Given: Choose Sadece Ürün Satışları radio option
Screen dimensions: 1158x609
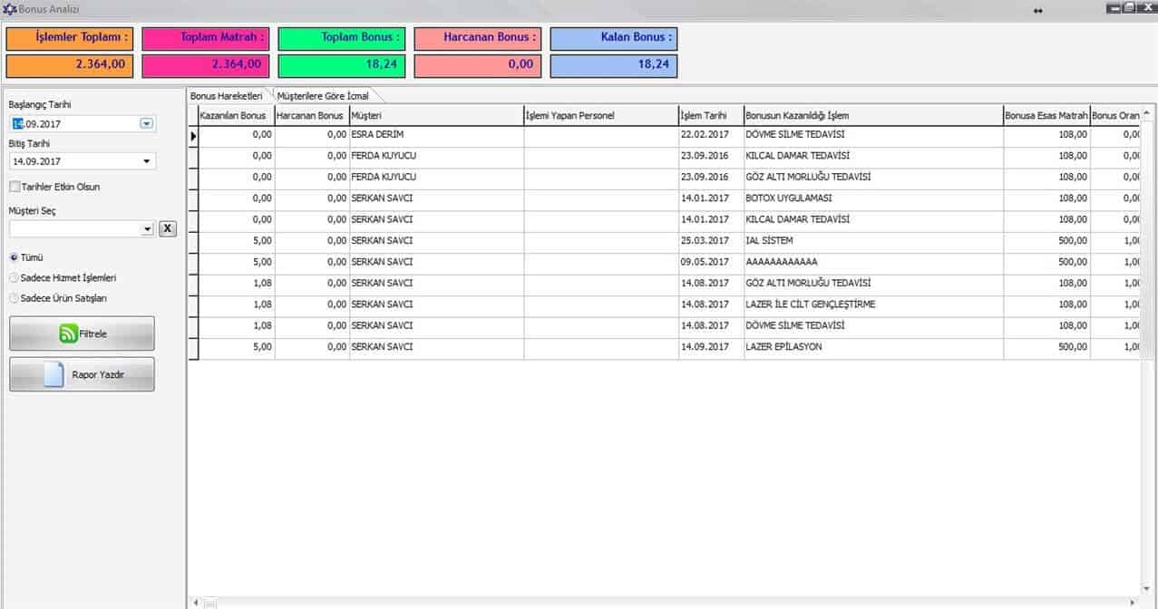Looking at the screenshot, I should pyautogui.click(x=14, y=298).
